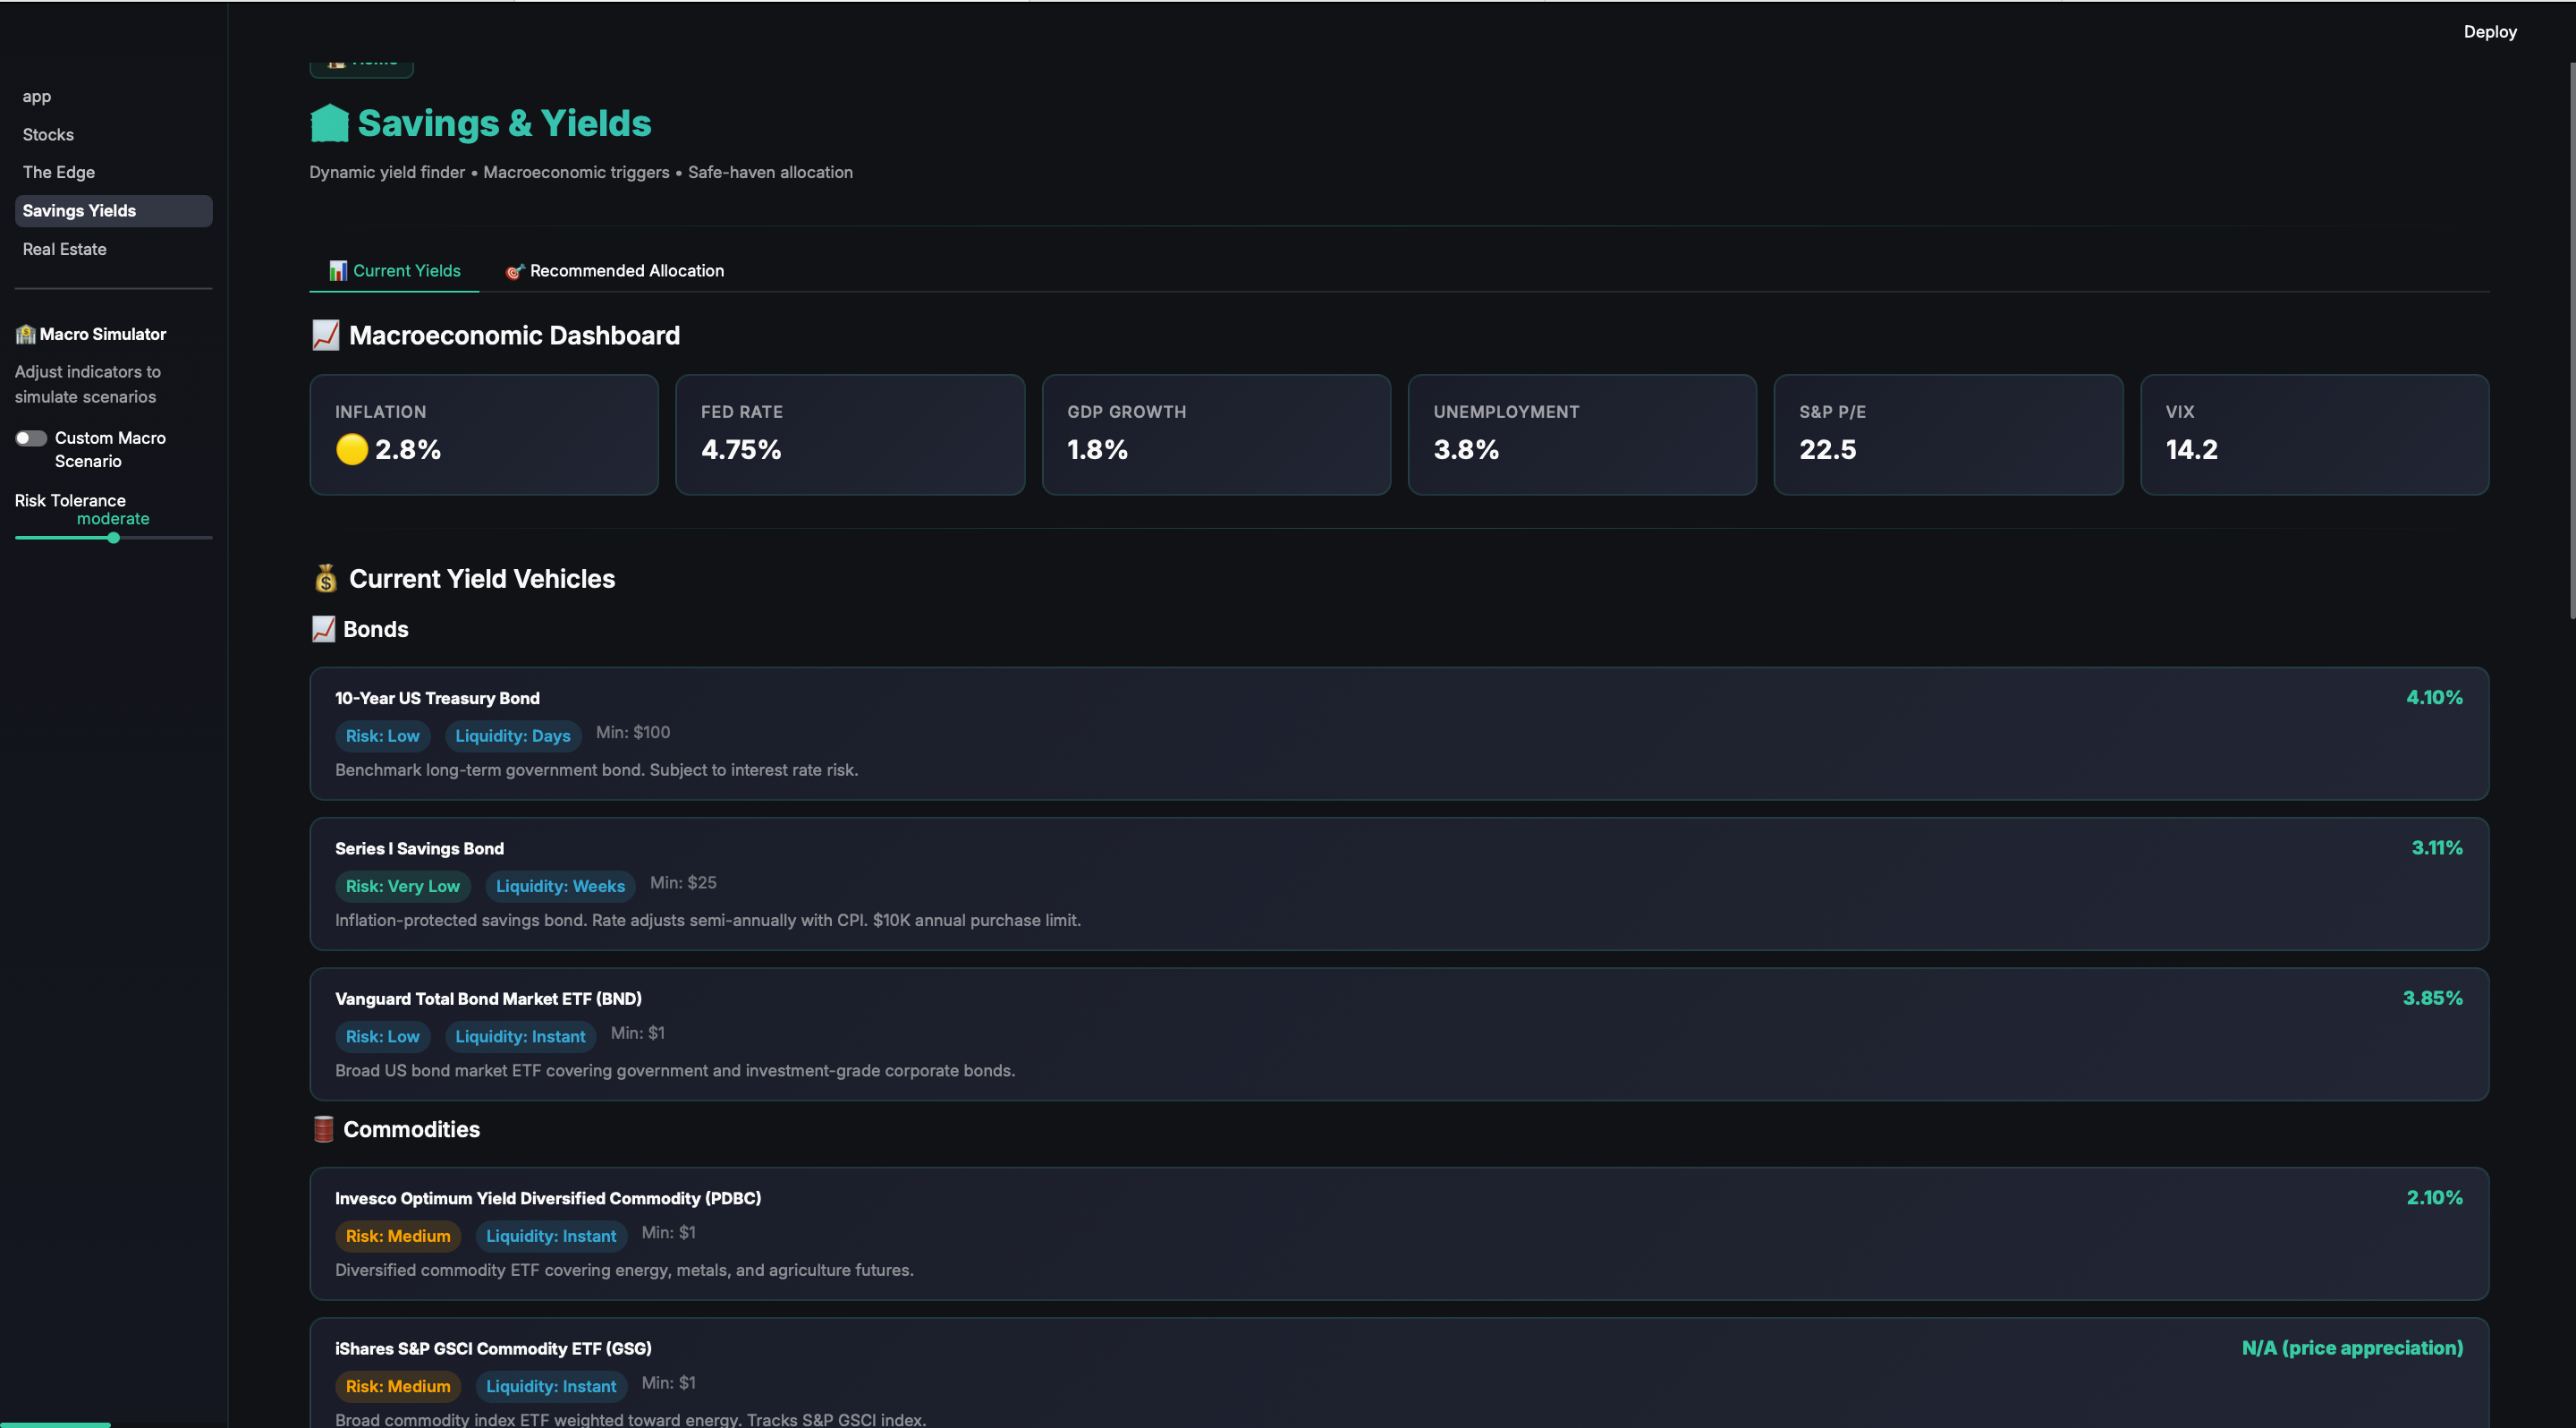Click the Savings & Yields bank icon

point(329,124)
